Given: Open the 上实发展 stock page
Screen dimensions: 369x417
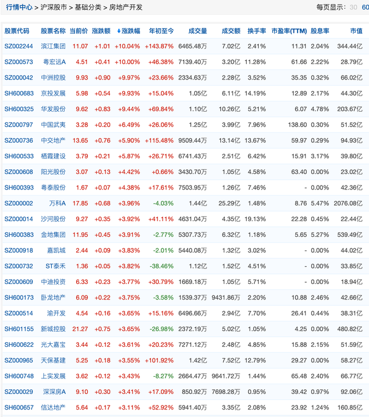Looking at the screenshot, I should coord(53,376).
